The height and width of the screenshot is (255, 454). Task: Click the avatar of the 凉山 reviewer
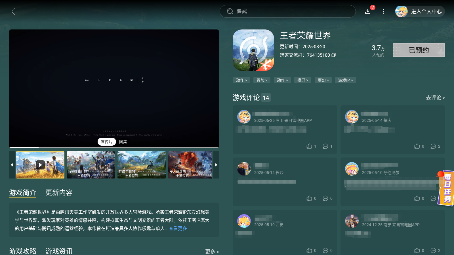click(244, 117)
